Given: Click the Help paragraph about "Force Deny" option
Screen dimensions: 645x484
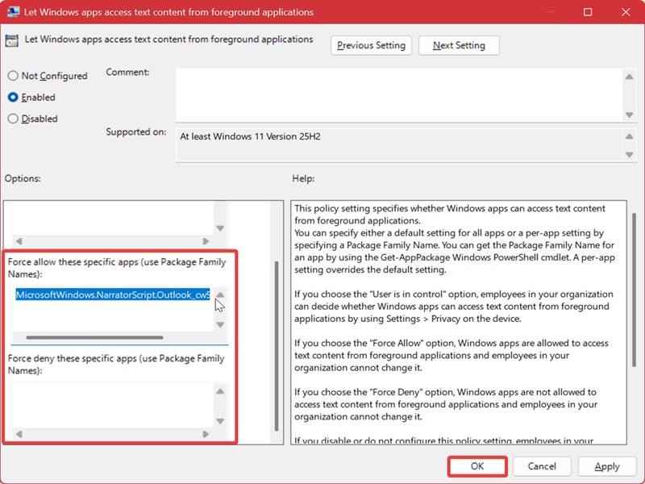Looking at the screenshot, I should click(446, 404).
